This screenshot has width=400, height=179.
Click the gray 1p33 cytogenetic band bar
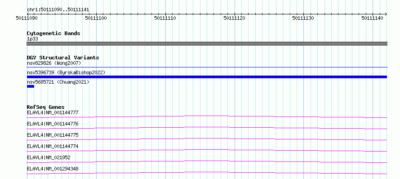point(207,44)
